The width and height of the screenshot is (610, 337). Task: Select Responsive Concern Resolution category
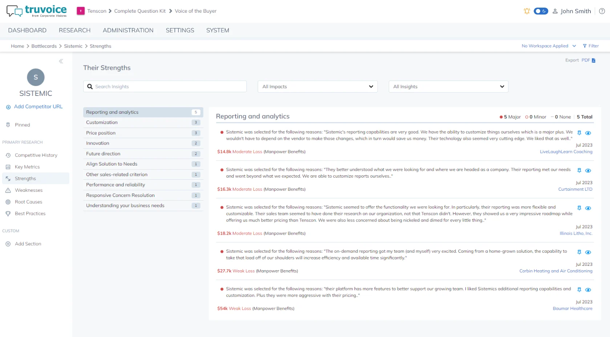click(x=143, y=195)
